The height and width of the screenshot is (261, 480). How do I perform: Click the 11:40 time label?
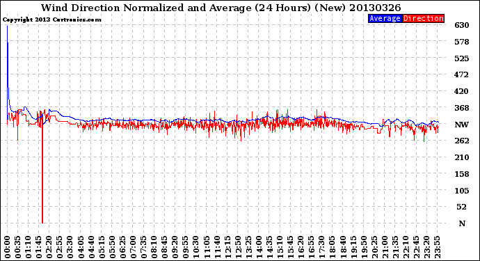coord(217,247)
